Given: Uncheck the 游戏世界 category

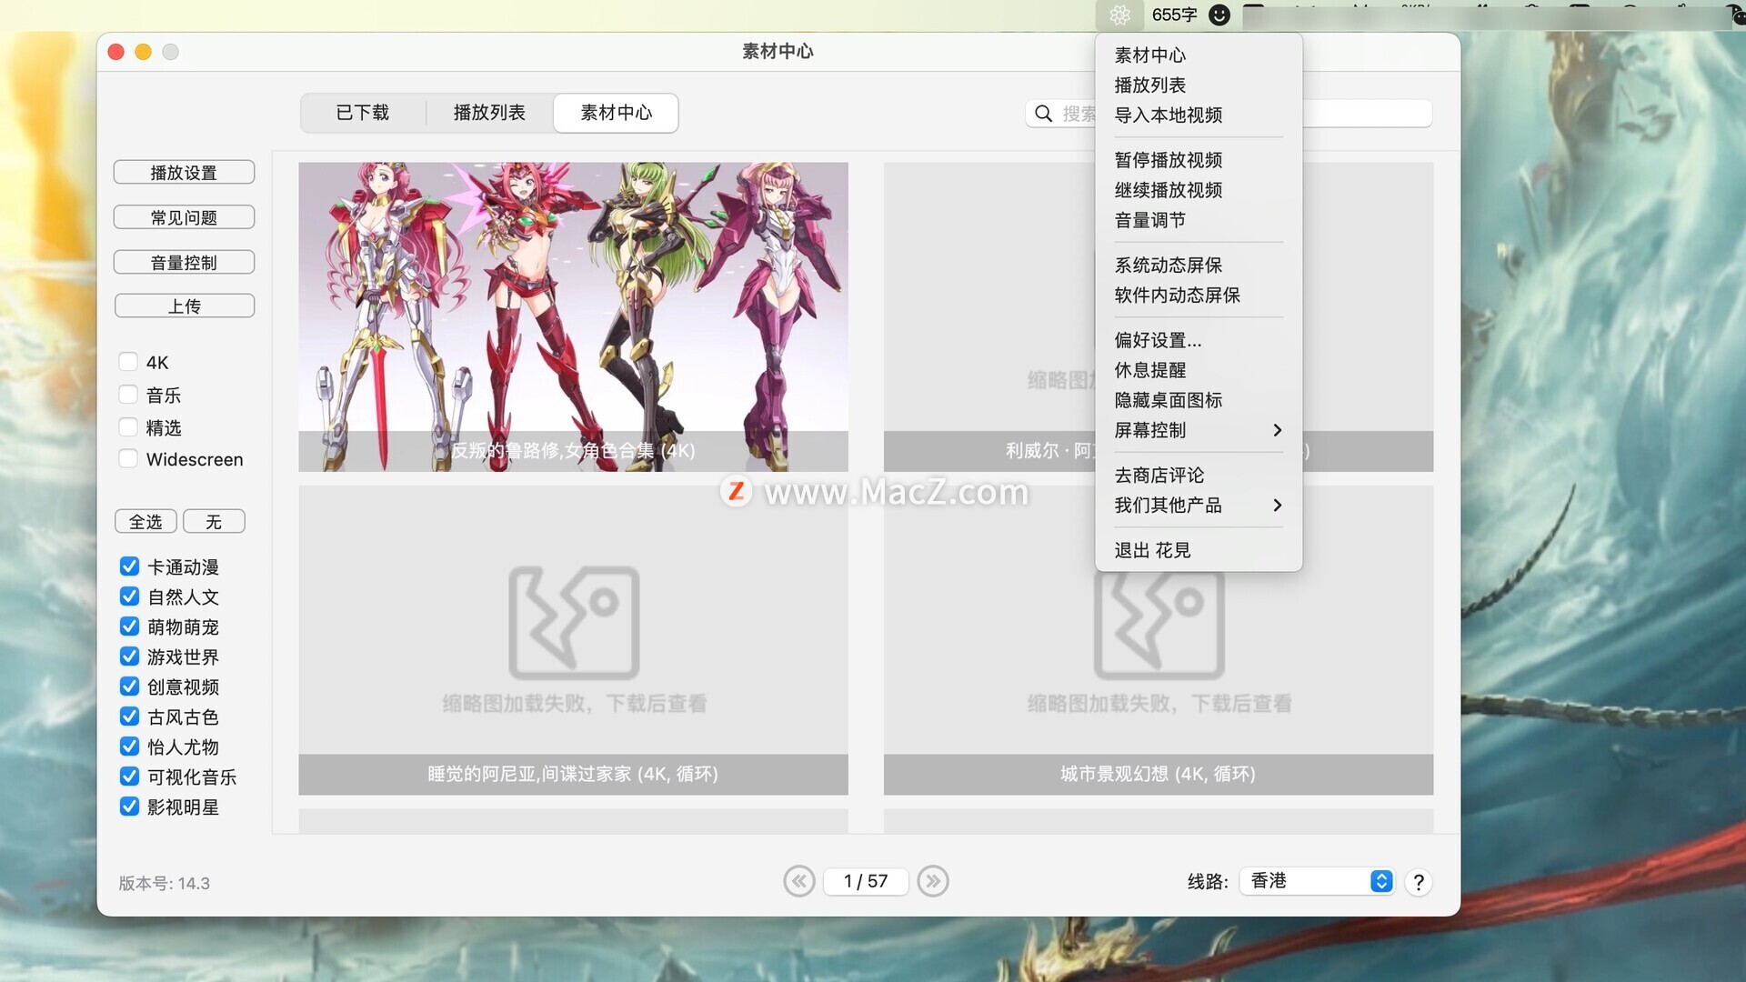Looking at the screenshot, I should [129, 656].
